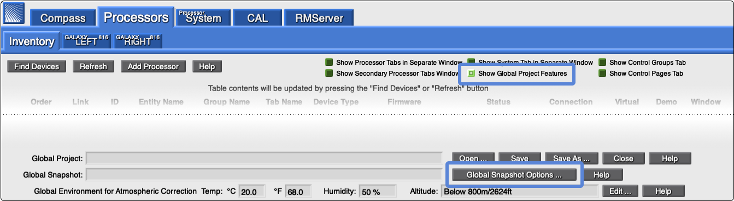734x201 pixels.
Task: Select the GALAXY 816 RIGHT processor tab
Action: point(138,41)
